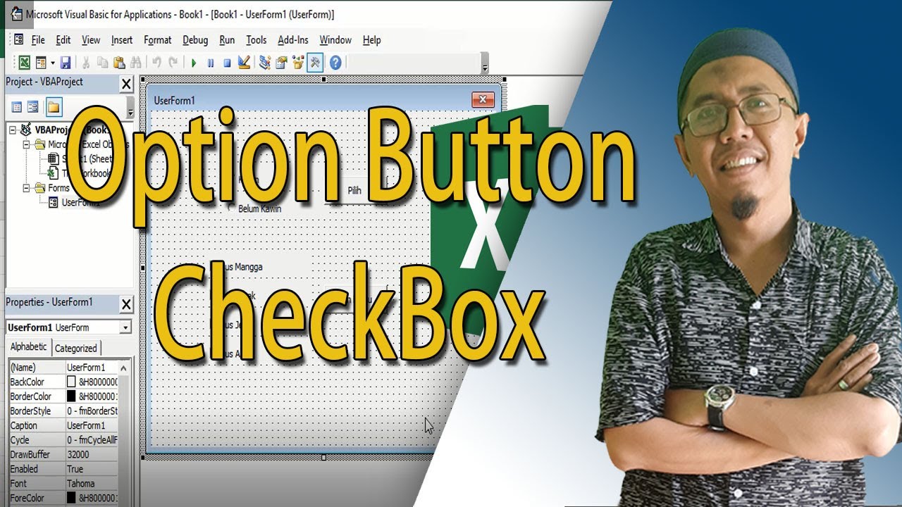The width and height of the screenshot is (902, 507).
Task: Select the BorderStyle property row
Action: click(x=63, y=411)
